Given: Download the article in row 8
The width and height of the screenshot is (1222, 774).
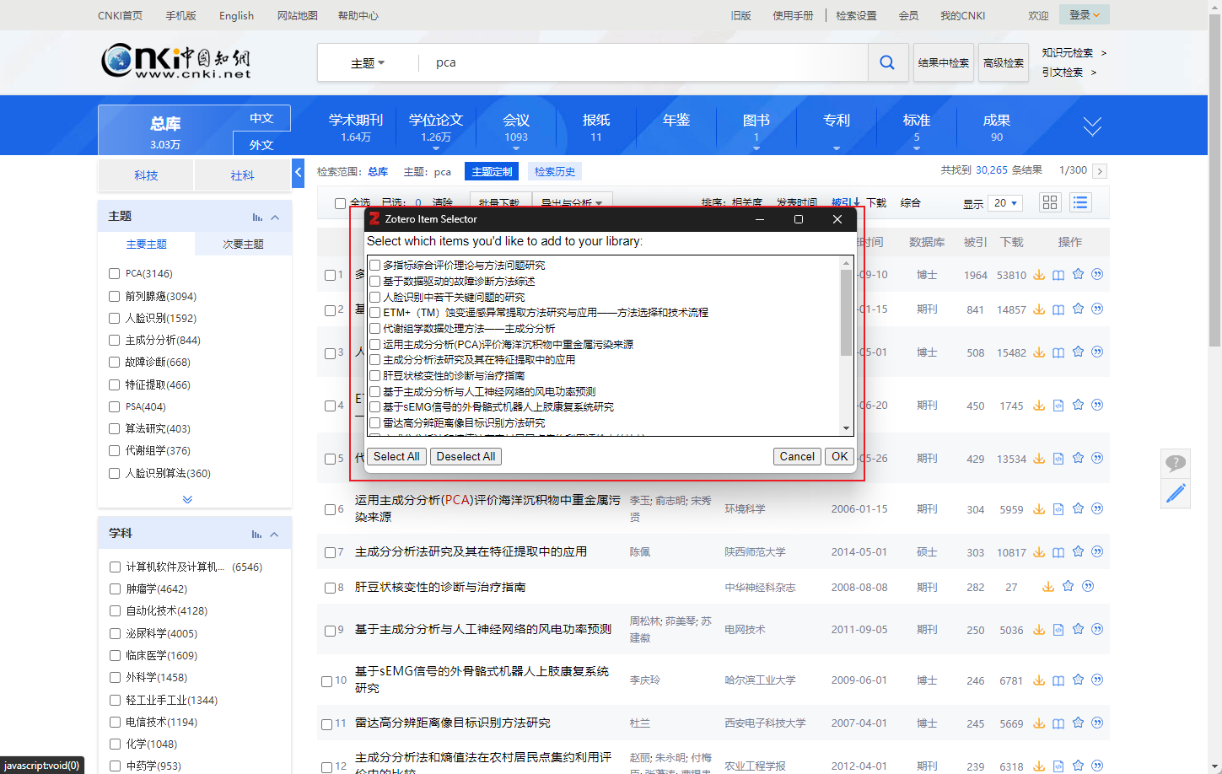Looking at the screenshot, I should (1048, 587).
